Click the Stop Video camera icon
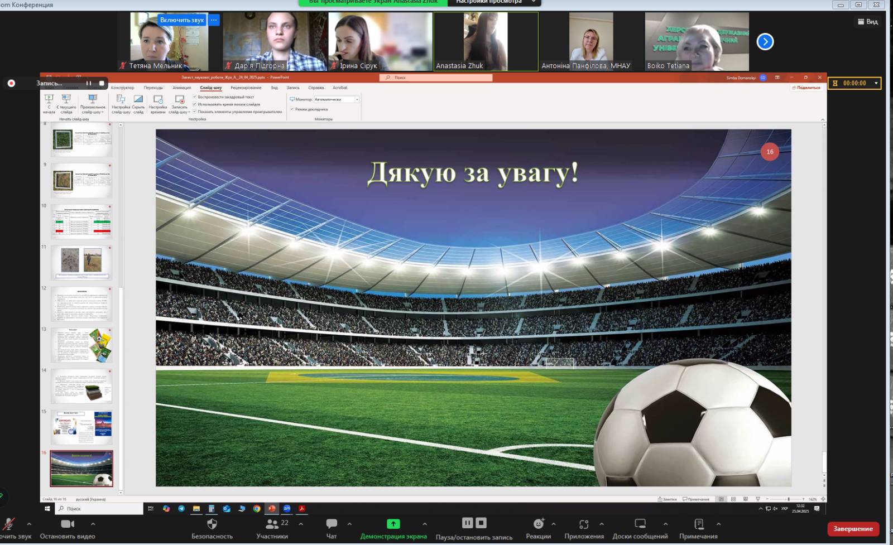This screenshot has width=893, height=545. pyautogui.click(x=68, y=524)
